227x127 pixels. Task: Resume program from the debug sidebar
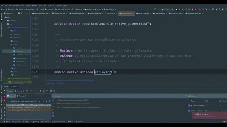(4, 90)
